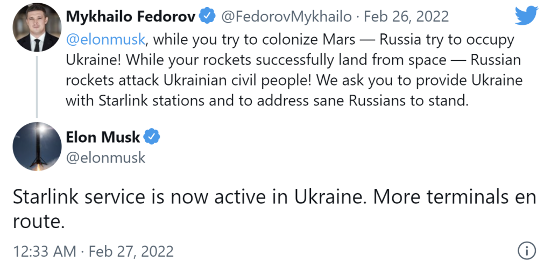551x262 pixels.
Task: Click the @elonmusk handle under Elon Musk
Action: [105, 157]
